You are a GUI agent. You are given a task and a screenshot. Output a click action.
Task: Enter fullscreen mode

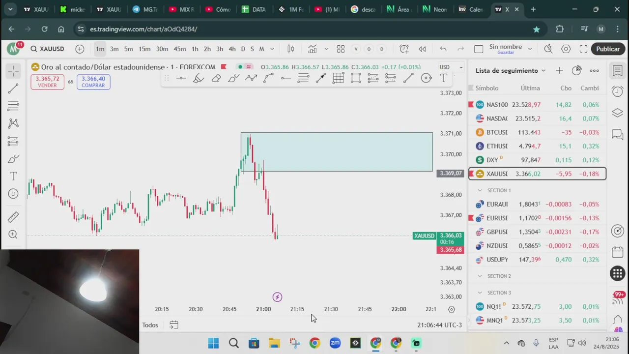point(583,49)
